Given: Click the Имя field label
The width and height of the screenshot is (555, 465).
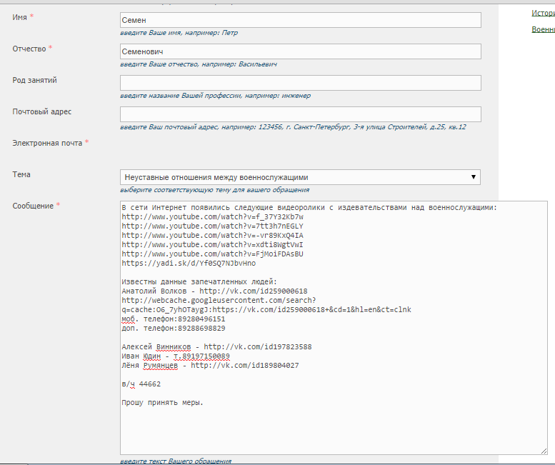Looking at the screenshot, I should pos(20,17).
